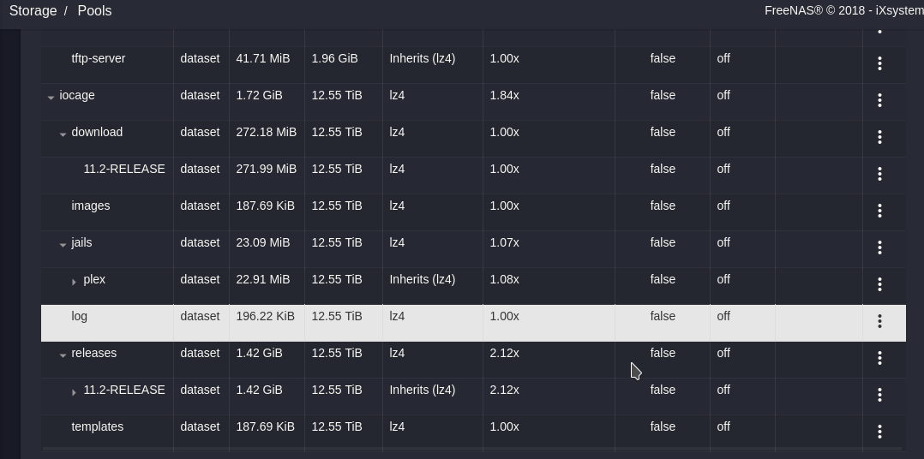Collapse the releases dataset node
924x459 pixels.
(63, 355)
